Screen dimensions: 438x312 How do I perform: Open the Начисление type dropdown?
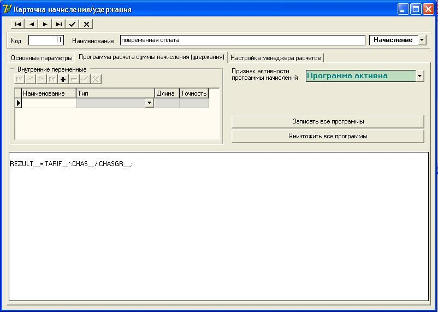point(421,40)
